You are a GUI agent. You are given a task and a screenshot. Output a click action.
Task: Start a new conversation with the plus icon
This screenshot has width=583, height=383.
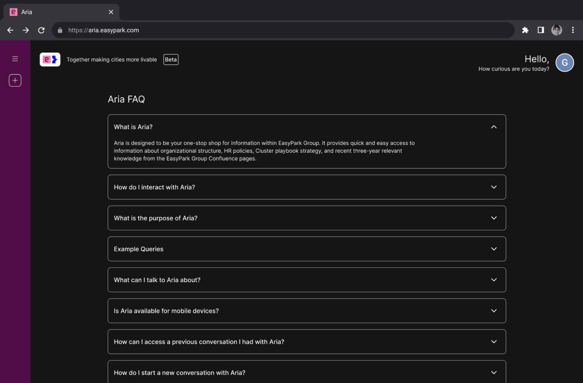coord(15,80)
